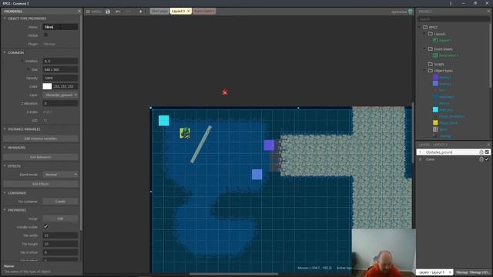Click the cyan square object type icon
Image resolution: width=493 pixels, height=277 pixels.
tap(435, 109)
